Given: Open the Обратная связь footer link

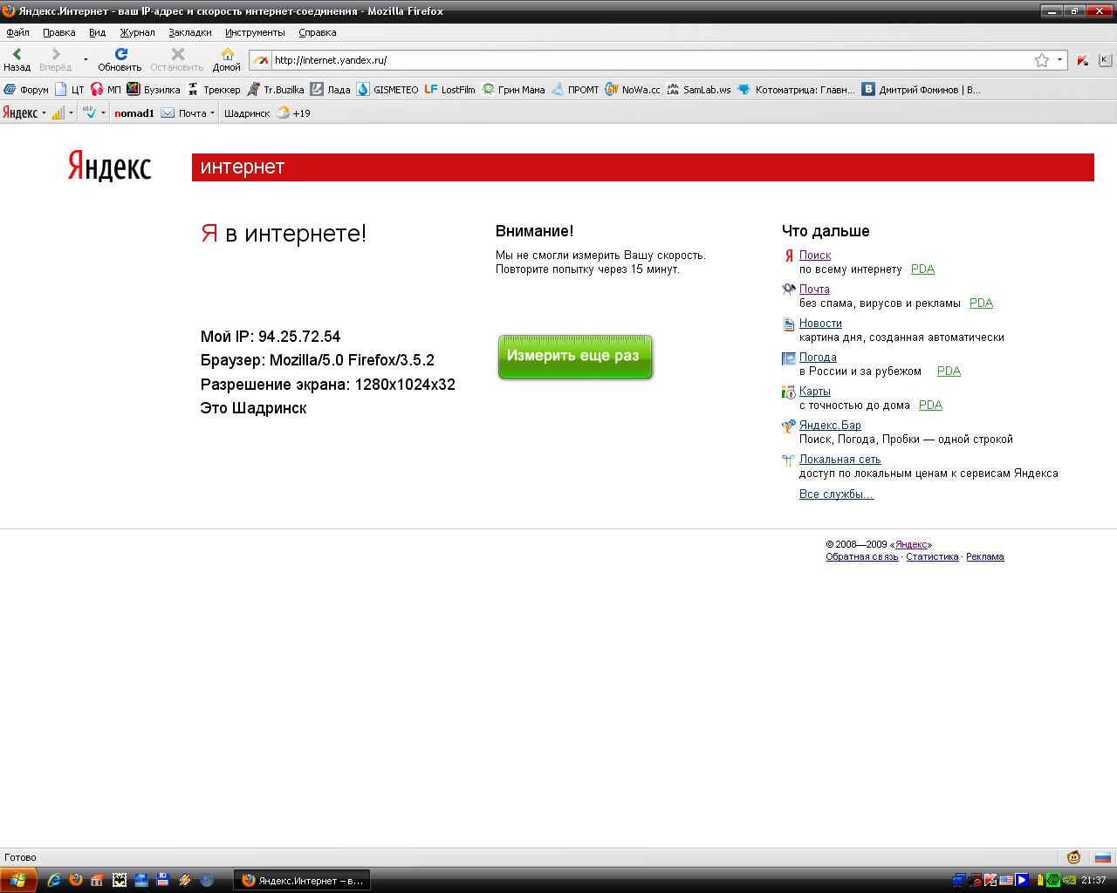Looking at the screenshot, I should point(861,556).
